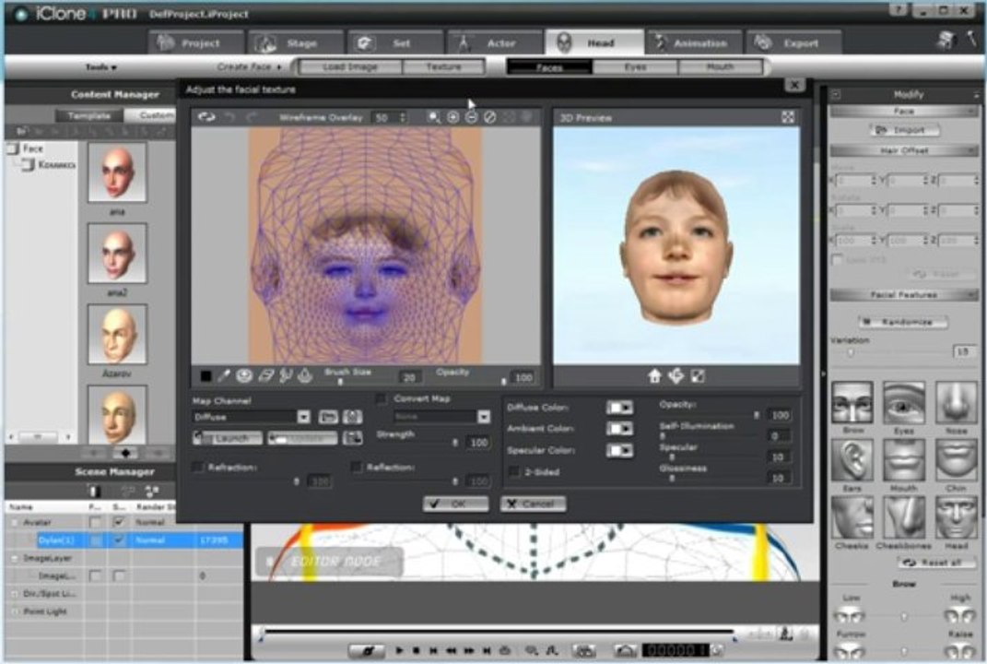Click the OK button
Screen dimensions: 987x664
coord(456,504)
